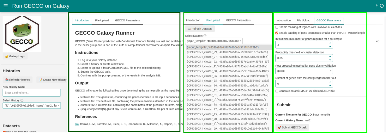Click Create New History button

(52, 80)
